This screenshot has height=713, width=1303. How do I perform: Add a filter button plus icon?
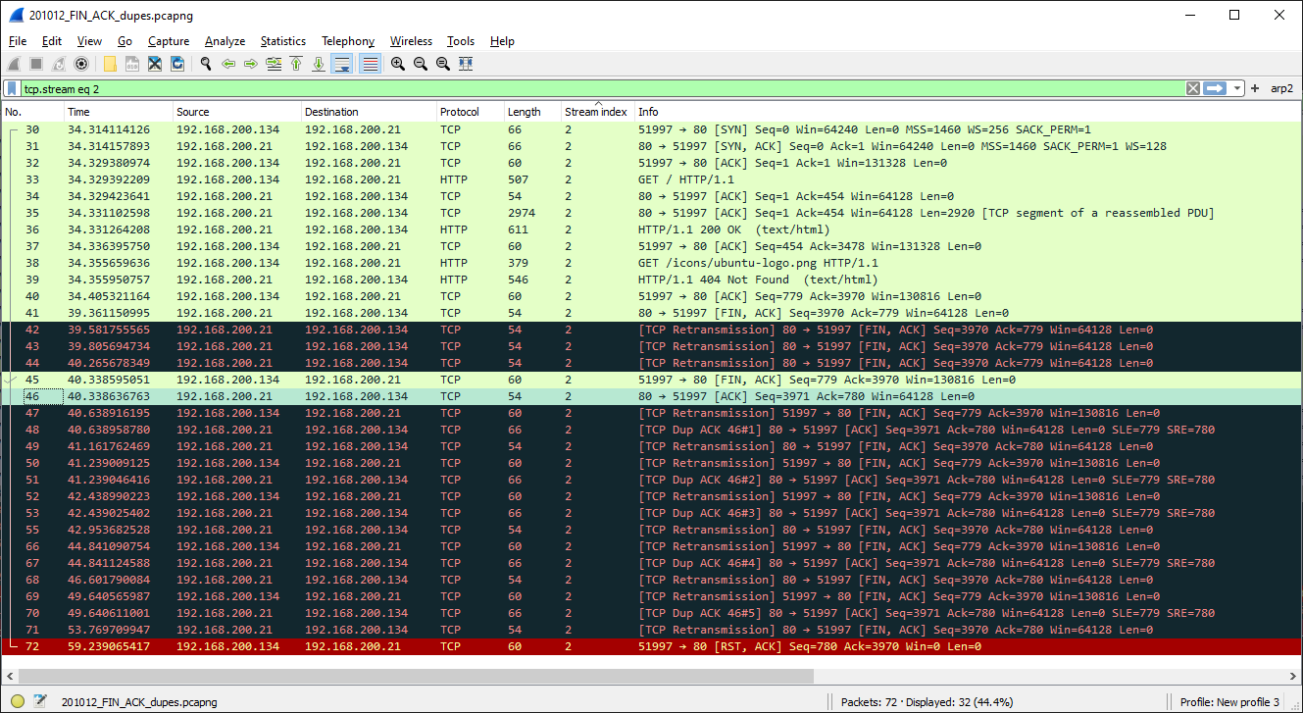1254,88
